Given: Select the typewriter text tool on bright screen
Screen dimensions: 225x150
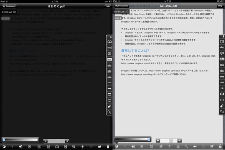Looking at the screenshot, I should pos(222,47).
